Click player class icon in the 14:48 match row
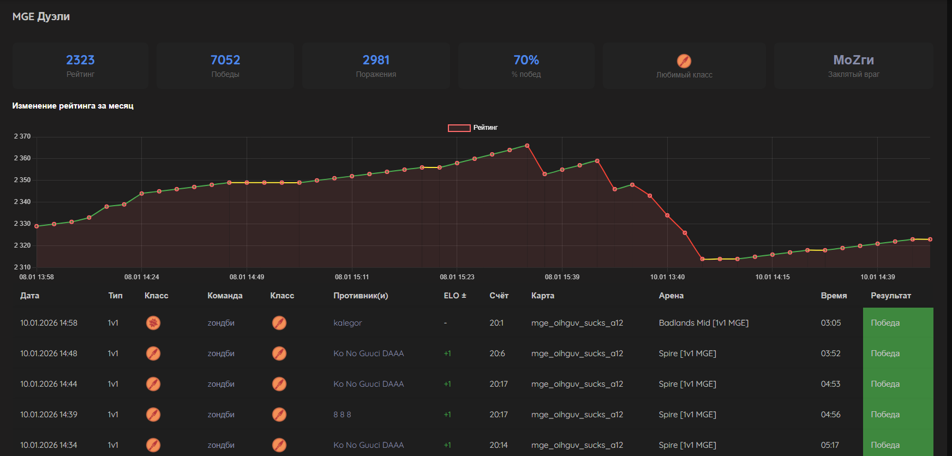 pos(153,353)
